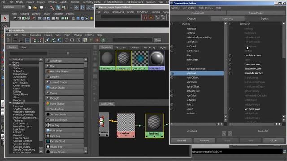Create a Phong E shader node

65,98
